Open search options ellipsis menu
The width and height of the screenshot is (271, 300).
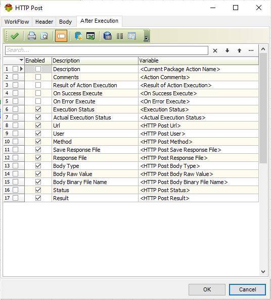tap(251, 50)
